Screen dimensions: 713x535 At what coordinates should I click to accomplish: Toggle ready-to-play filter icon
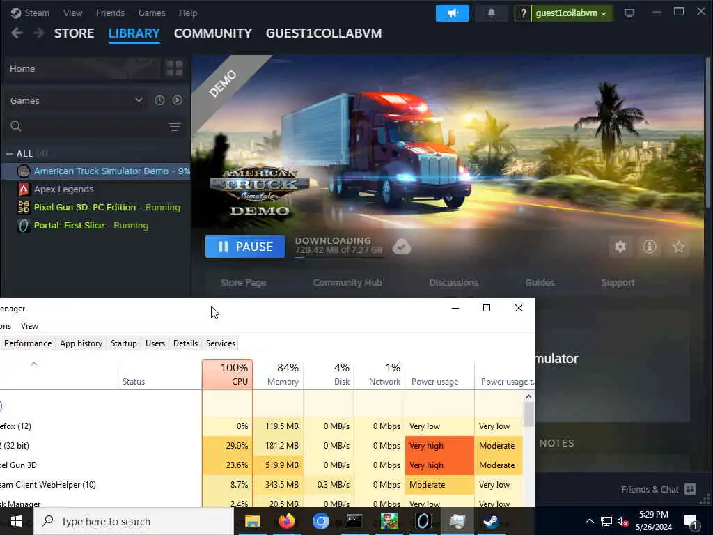point(178,100)
